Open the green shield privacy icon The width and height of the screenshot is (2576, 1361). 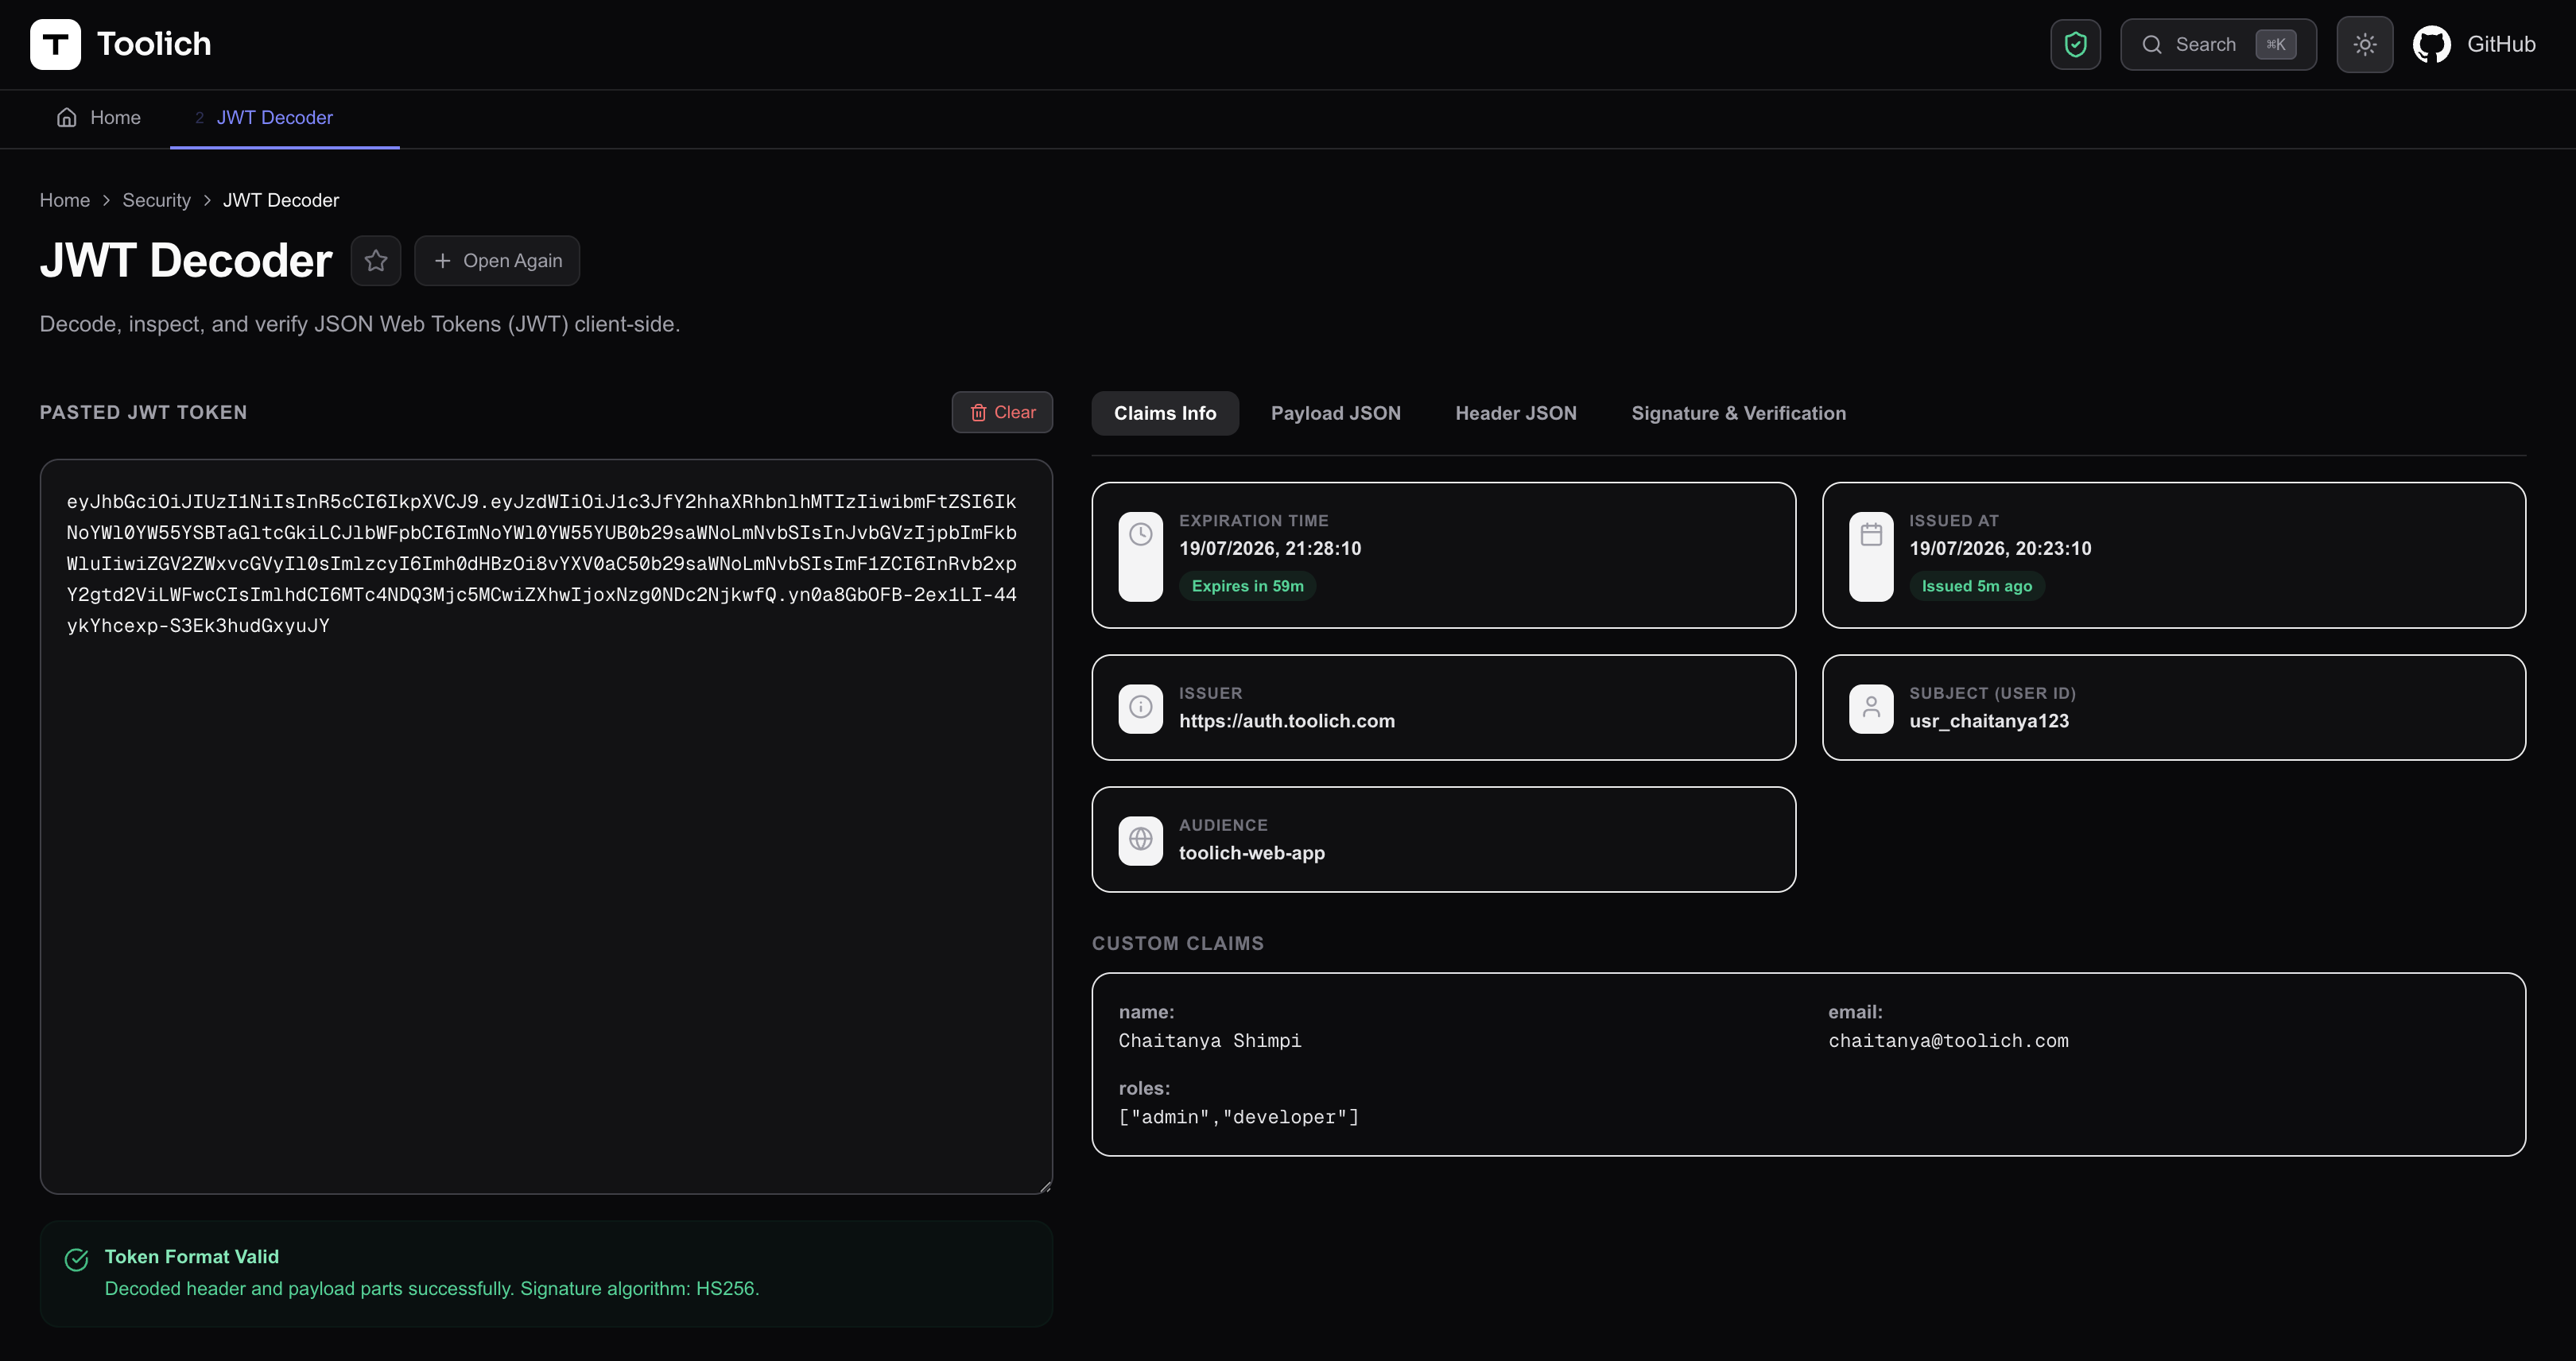pos(2075,45)
